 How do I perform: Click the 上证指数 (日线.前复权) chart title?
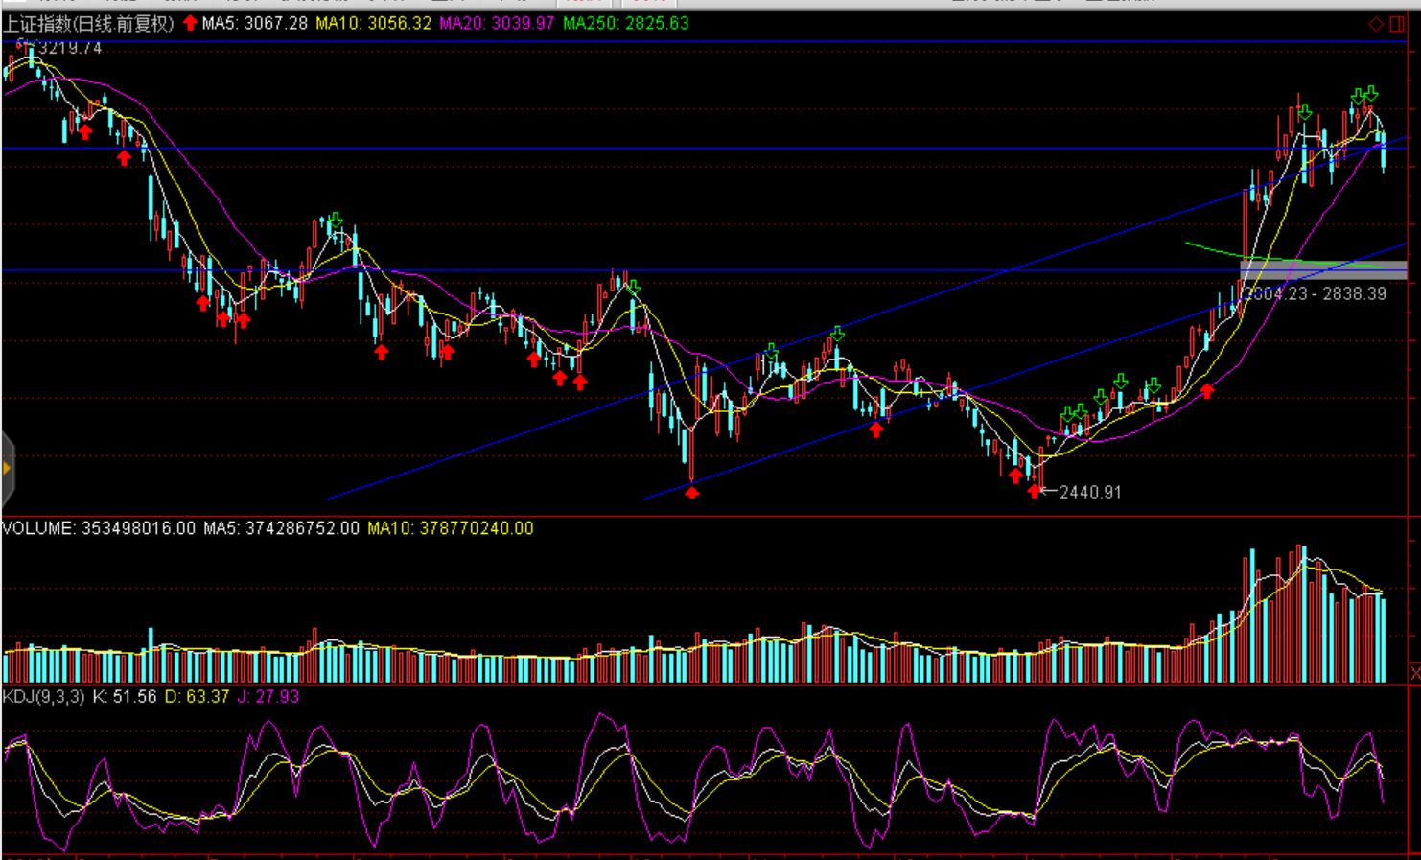coord(88,24)
